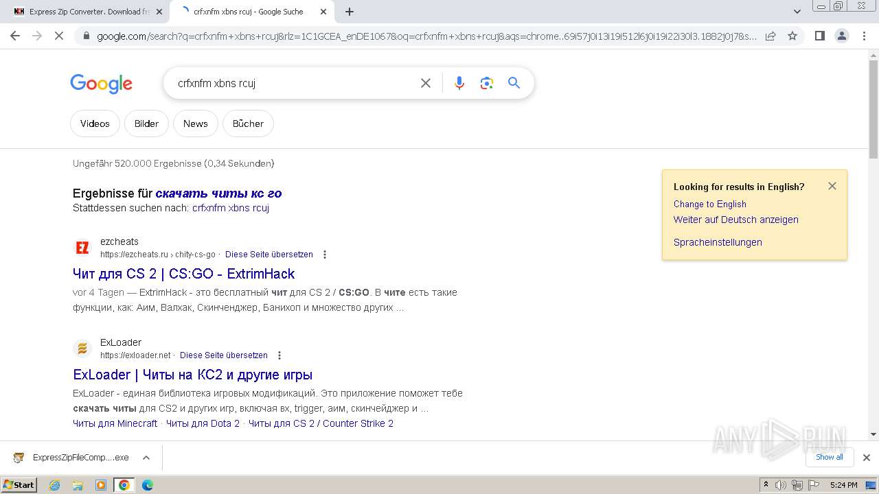Open the tab search dropdown

click(797, 12)
